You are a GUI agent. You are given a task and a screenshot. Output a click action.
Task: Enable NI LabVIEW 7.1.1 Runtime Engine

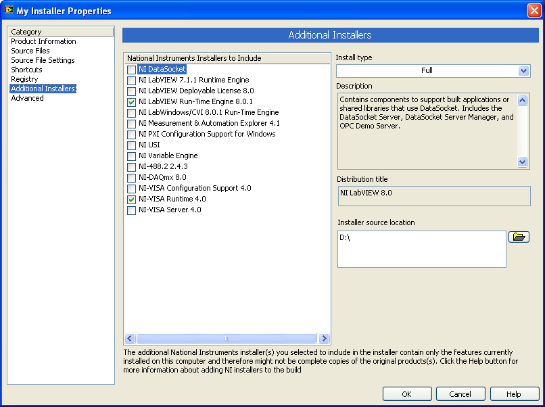tap(131, 80)
